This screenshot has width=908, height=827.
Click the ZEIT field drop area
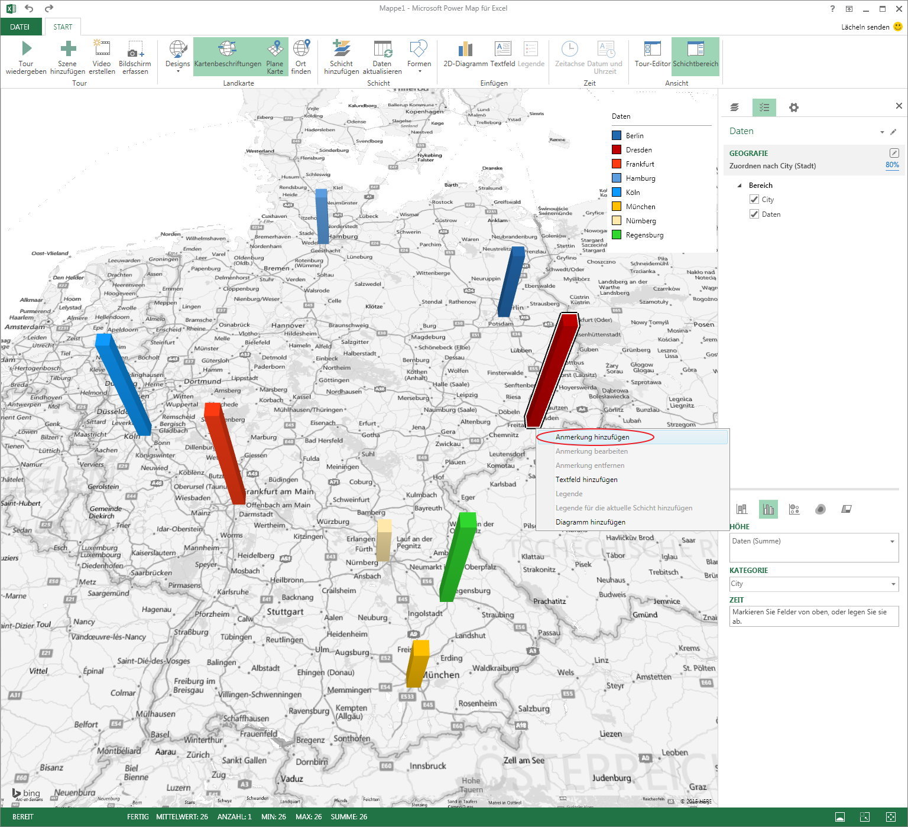814,616
